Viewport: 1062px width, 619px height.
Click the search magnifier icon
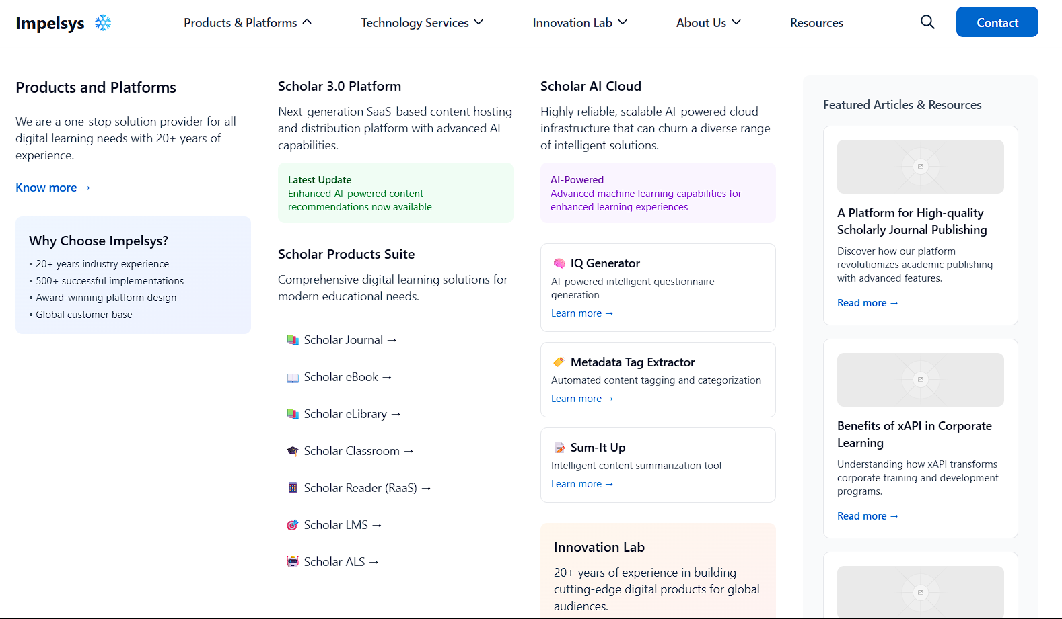pos(927,22)
